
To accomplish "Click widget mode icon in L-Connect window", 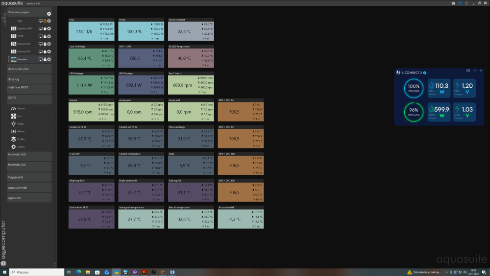I will [468, 71].
